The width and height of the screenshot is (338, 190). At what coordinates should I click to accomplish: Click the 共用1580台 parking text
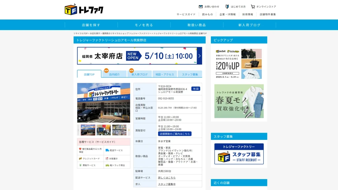tap(164, 171)
